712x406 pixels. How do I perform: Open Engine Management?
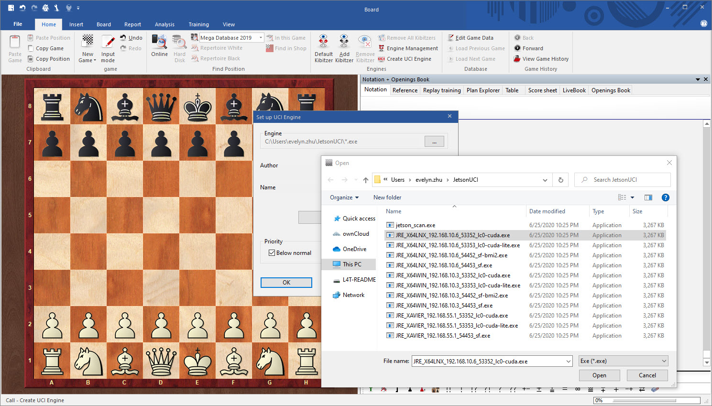412,48
